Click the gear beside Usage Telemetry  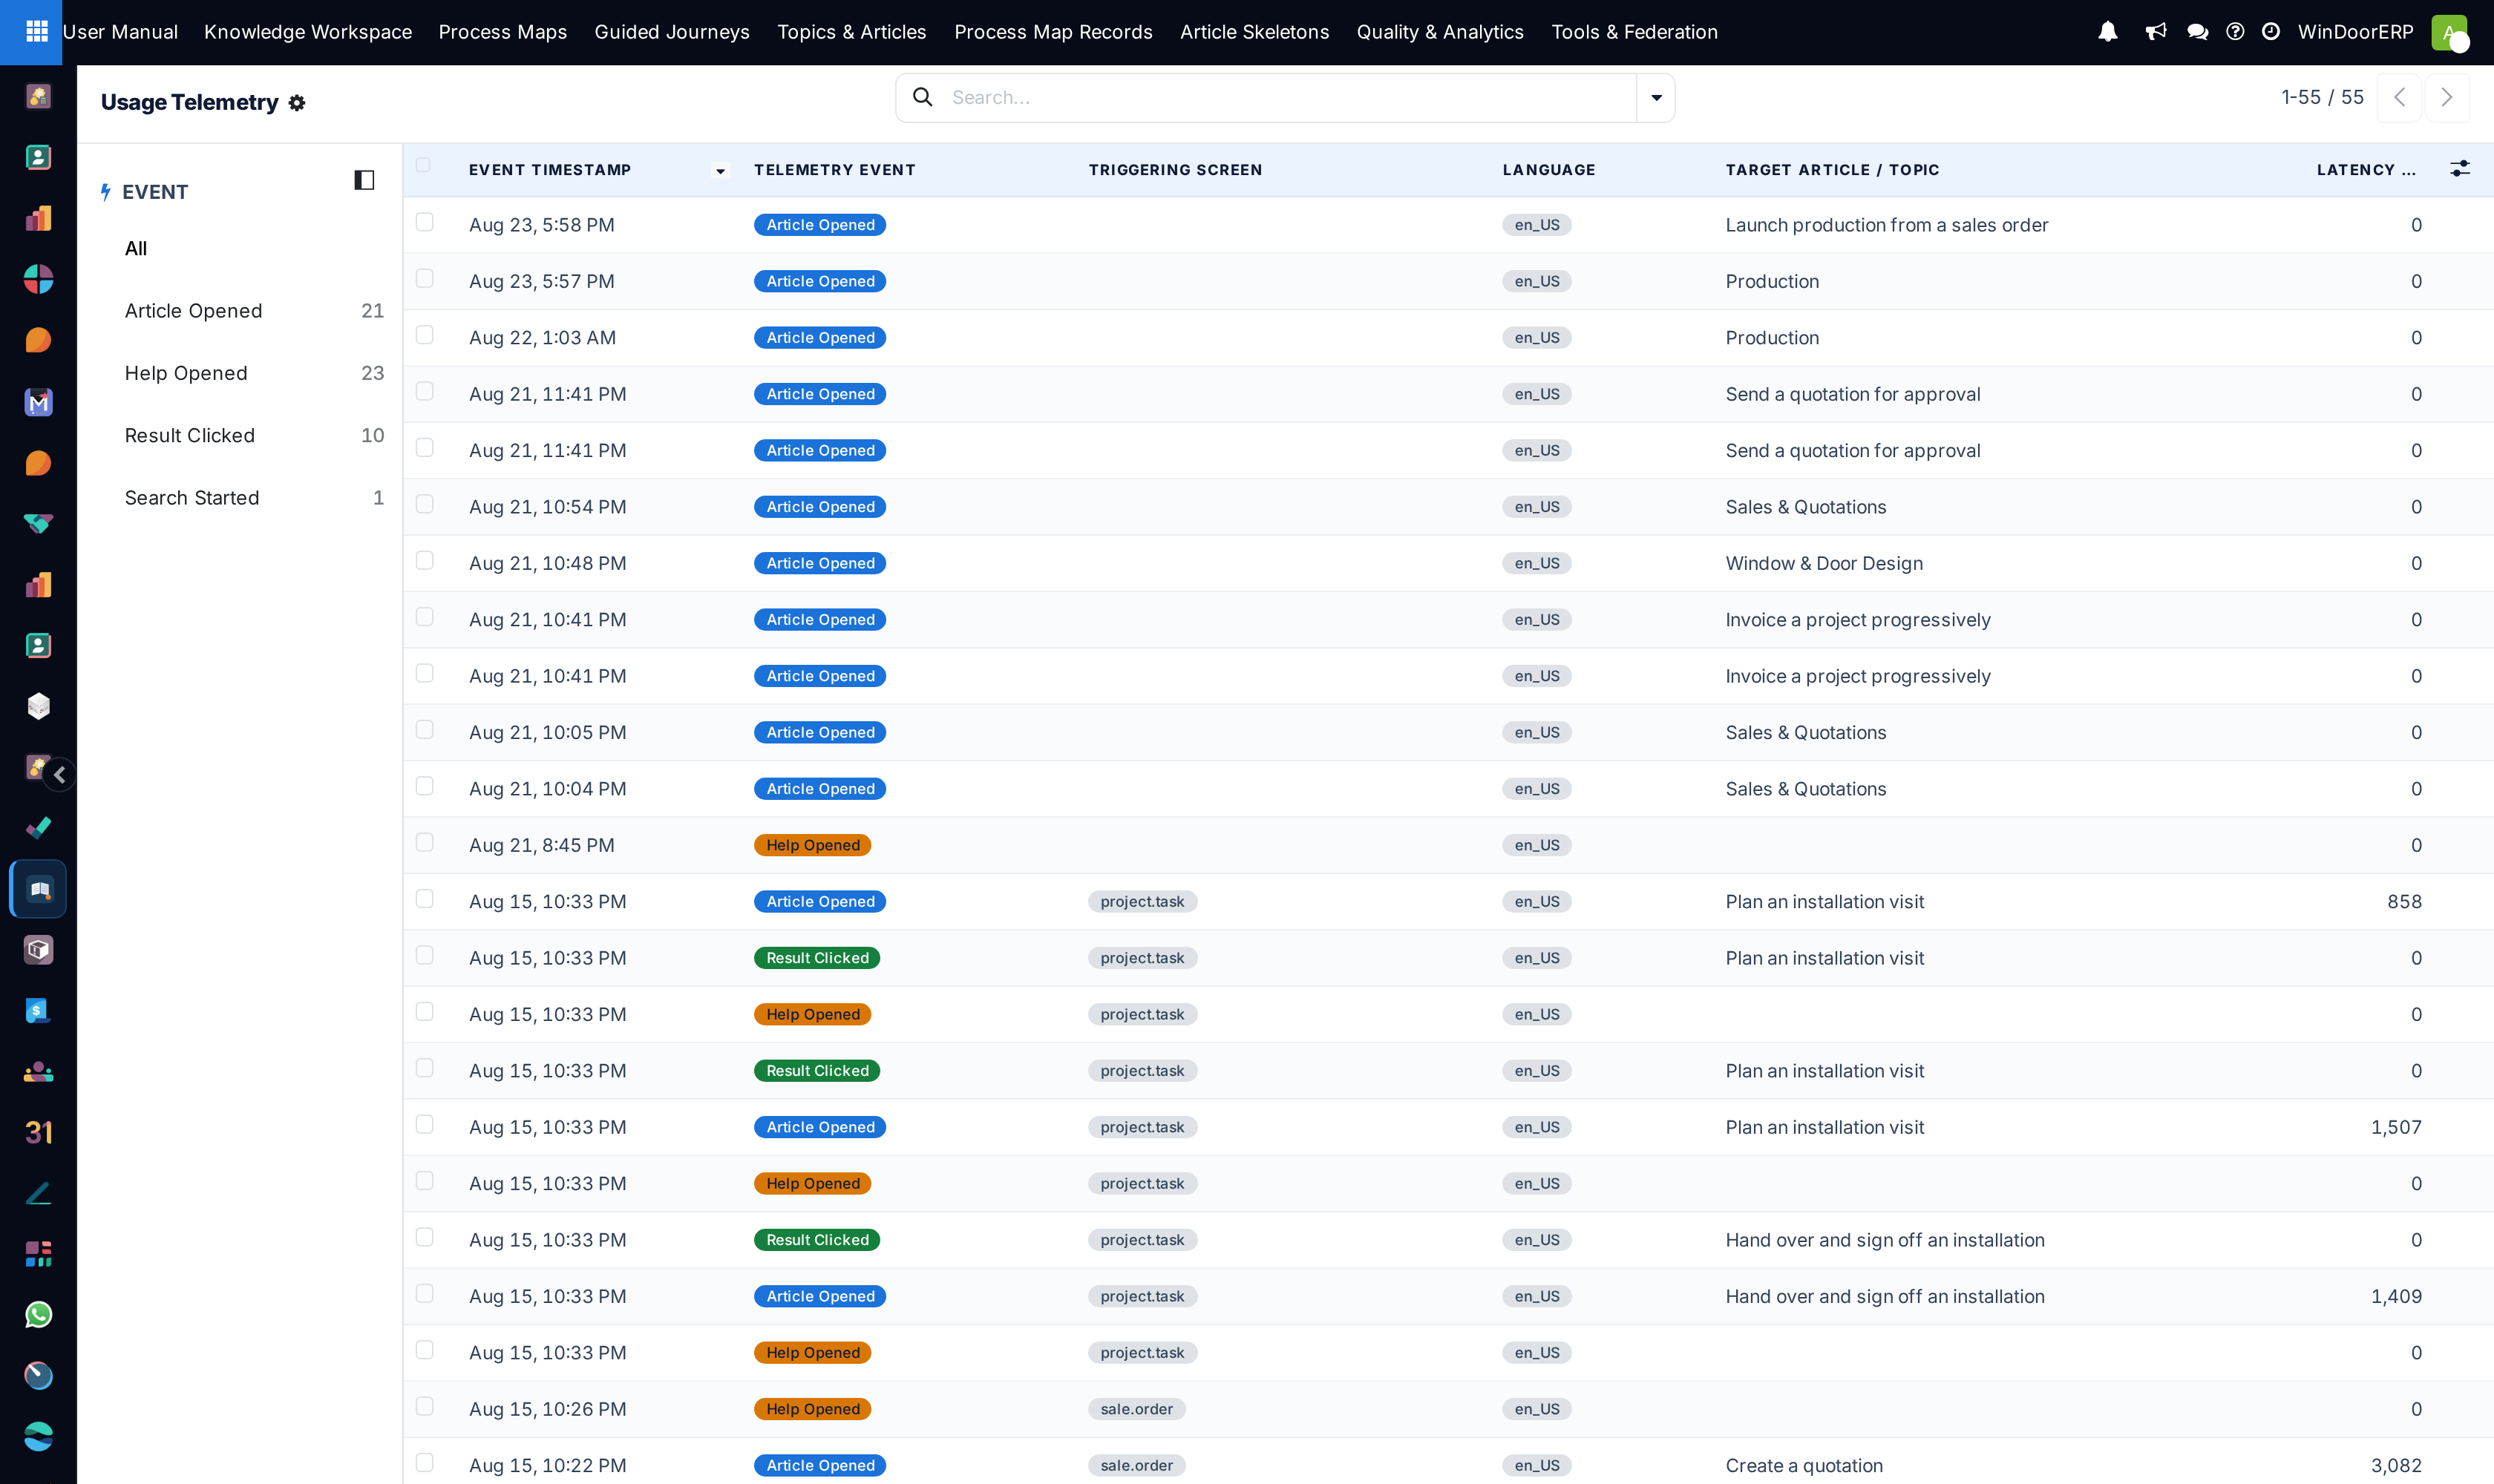pos(297,103)
